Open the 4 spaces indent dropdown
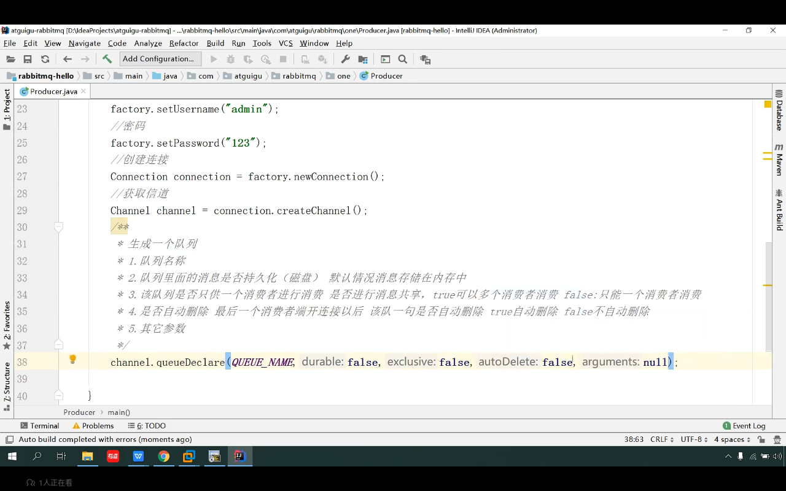The width and height of the screenshot is (786, 491). point(732,439)
